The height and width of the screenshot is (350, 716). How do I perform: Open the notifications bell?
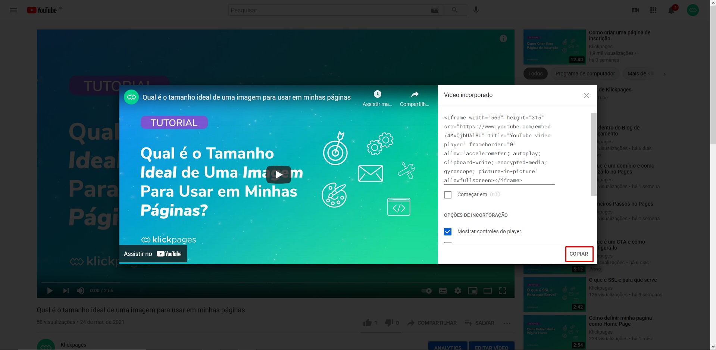coord(671,10)
